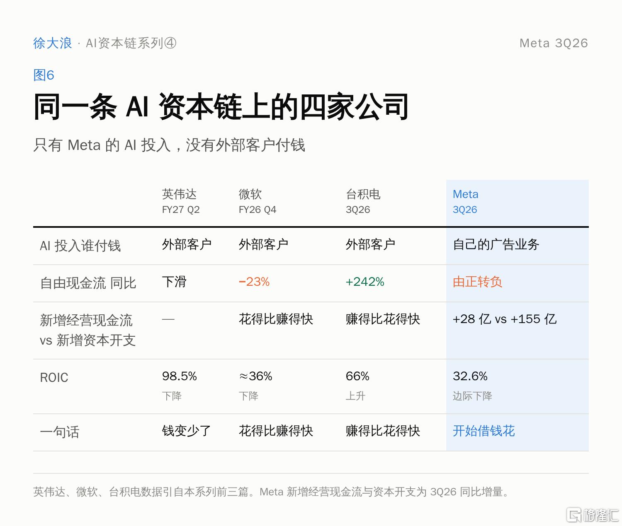Click the row label 自由现金流 同比
Screen dimensions: 622x526
tap(88, 283)
